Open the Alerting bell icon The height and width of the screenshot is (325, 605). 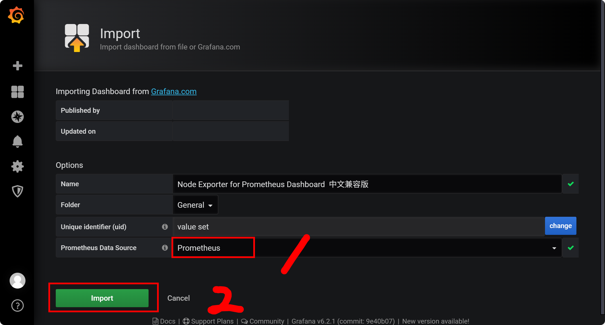coord(18,142)
